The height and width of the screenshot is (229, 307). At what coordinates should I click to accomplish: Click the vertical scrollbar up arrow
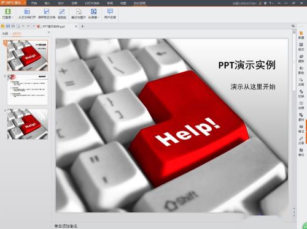click(294, 32)
